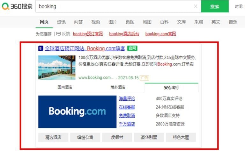245x151 pixels.
Task: Click the booking酒店后台 suggestion link
Action: [124, 34]
